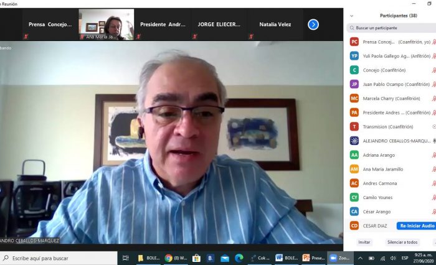Toggle Juan Pablo Ocampo microphone icon

(434, 84)
